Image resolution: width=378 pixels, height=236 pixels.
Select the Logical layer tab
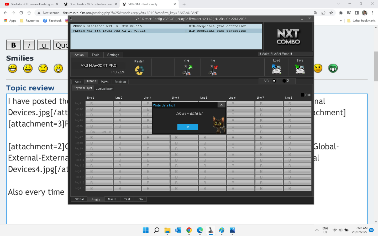104,89
